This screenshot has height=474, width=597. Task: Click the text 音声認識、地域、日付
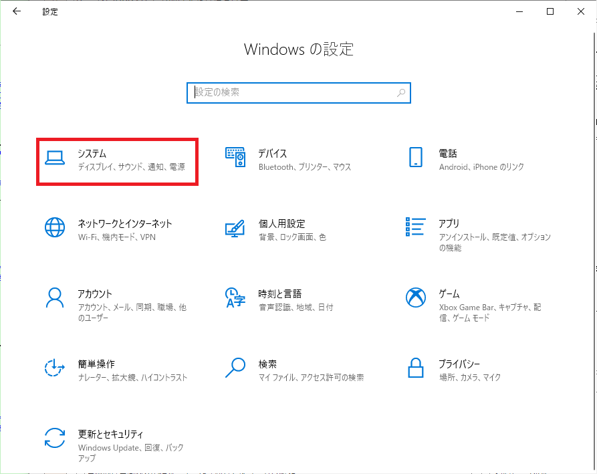tap(296, 308)
